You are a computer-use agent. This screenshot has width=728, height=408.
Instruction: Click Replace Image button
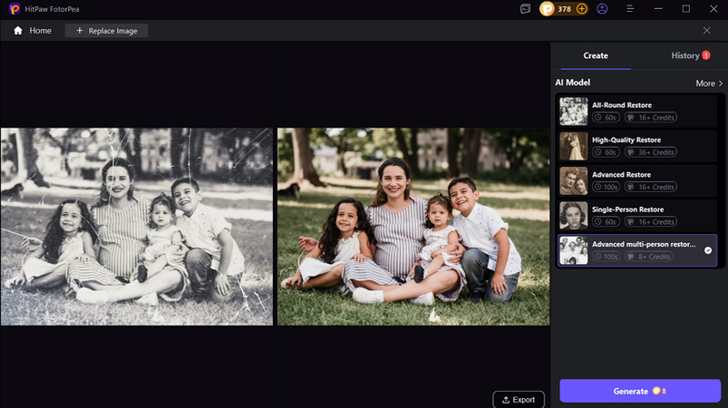[x=107, y=31]
